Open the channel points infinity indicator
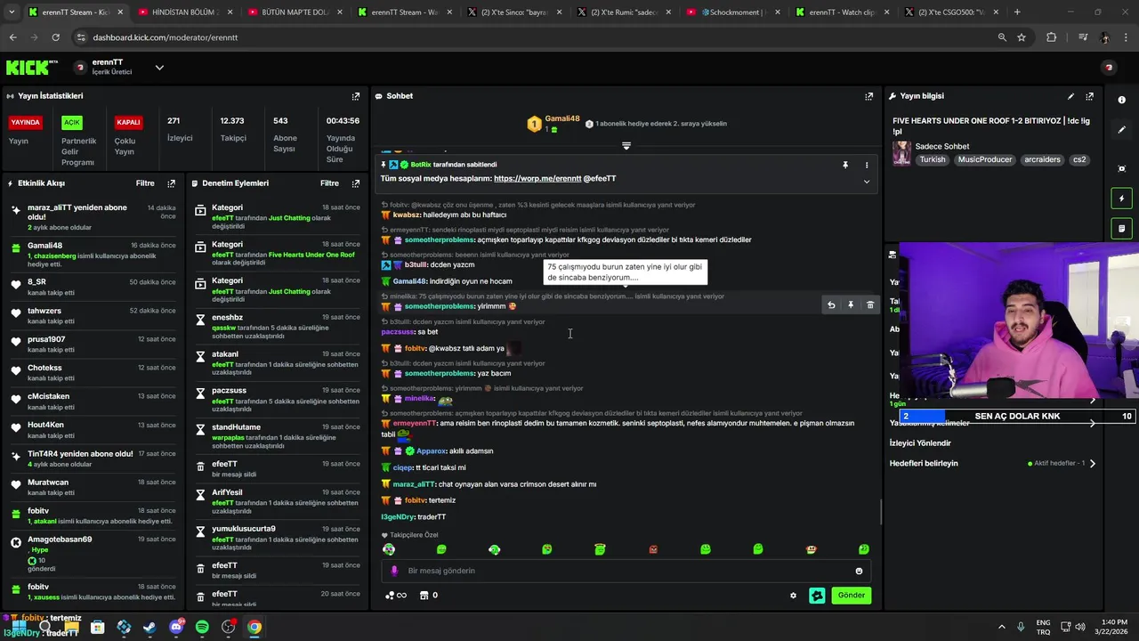The height and width of the screenshot is (641, 1139). 396,596
